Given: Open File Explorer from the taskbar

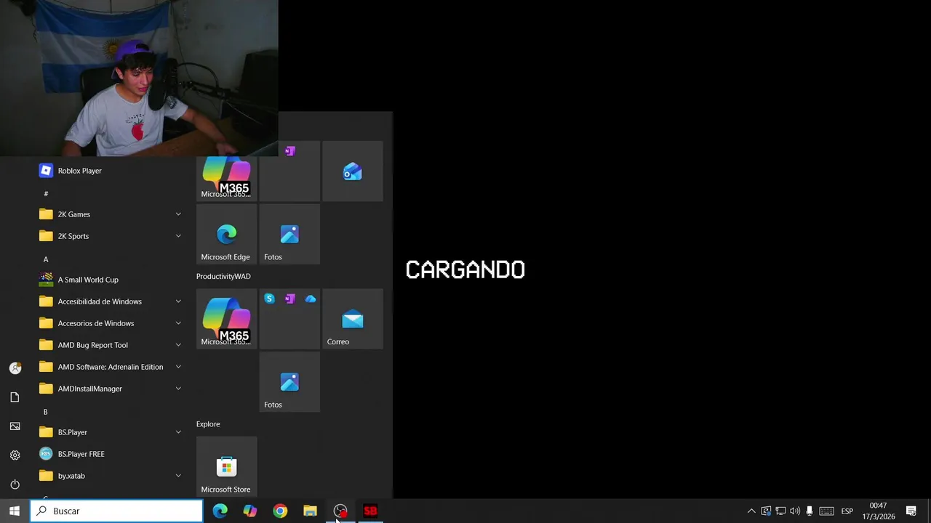Looking at the screenshot, I should click(310, 511).
